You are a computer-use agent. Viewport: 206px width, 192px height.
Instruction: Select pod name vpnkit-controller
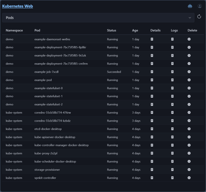[x=45, y=178]
